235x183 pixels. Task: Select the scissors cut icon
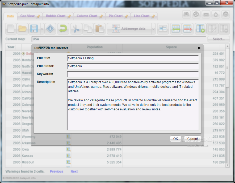coord(76,28)
